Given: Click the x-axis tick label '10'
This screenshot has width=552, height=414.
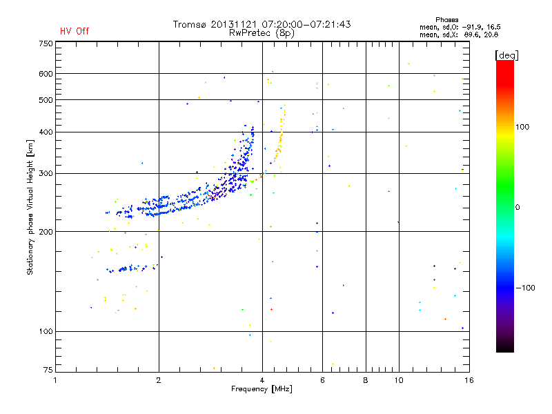Looking at the screenshot, I should pyautogui.click(x=399, y=380).
